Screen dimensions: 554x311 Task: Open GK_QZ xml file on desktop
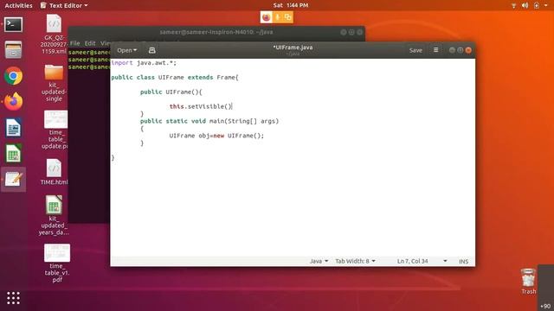pyautogui.click(x=54, y=35)
